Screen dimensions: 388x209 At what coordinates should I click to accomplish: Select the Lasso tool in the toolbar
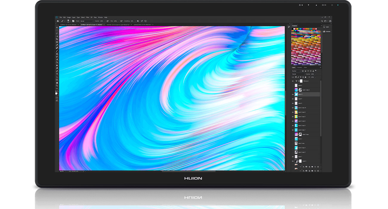point(57,33)
